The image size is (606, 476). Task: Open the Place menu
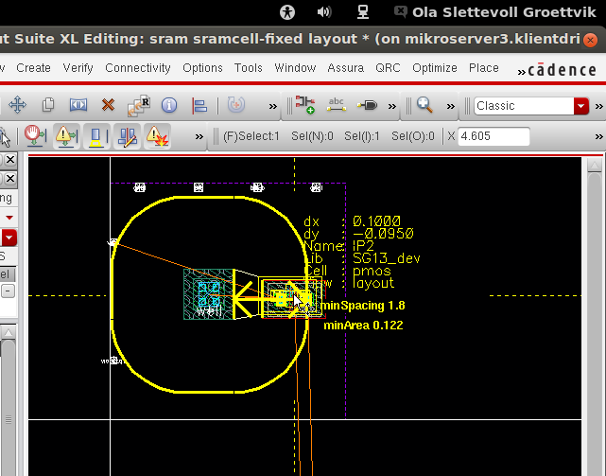click(x=483, y=68)
